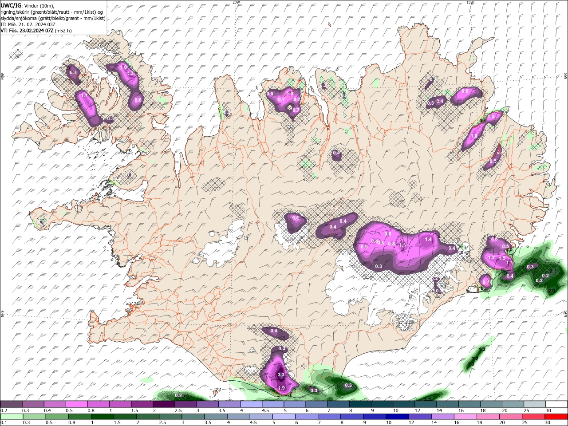Pick the bright pink swatch between 0.5 and 0.8

click(77, 404)
